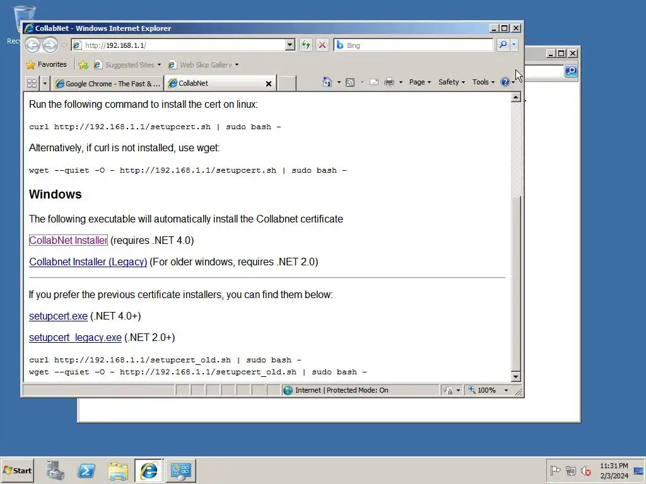Click the search button in background window
The width and height of the screenshot is (646, 484).
pyautogui.click(x=570, y=71)
